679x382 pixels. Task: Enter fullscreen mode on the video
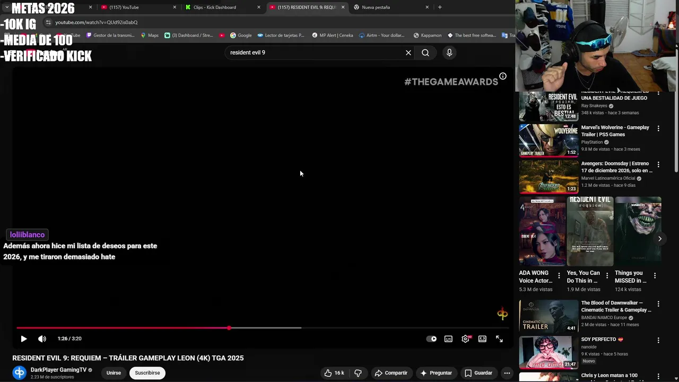pyautogui.click(x=499, y=339)
